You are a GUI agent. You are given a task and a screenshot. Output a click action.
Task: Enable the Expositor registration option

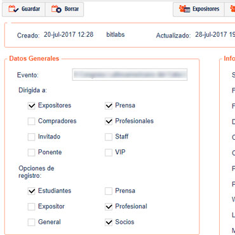[32, 207]
